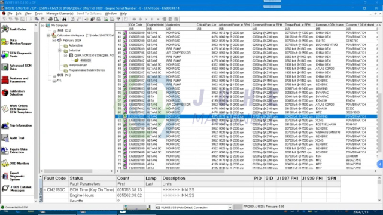Open the Tools menu
Screen dimensions: 383x215
[38, 13]
